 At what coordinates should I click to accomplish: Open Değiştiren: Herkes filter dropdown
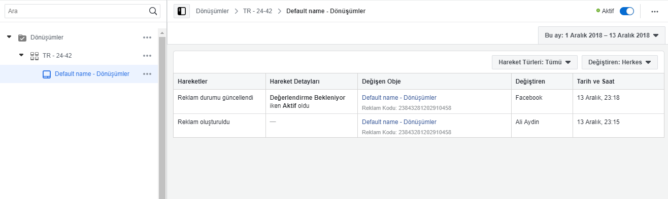pyautogui.click(x=620, y=62)
